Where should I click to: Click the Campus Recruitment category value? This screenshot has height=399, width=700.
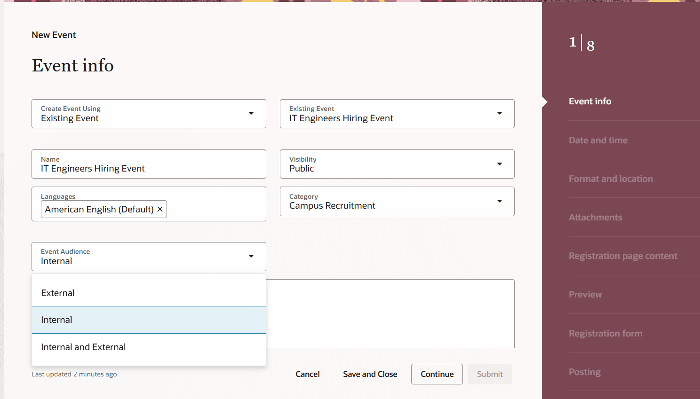[332, 206]
